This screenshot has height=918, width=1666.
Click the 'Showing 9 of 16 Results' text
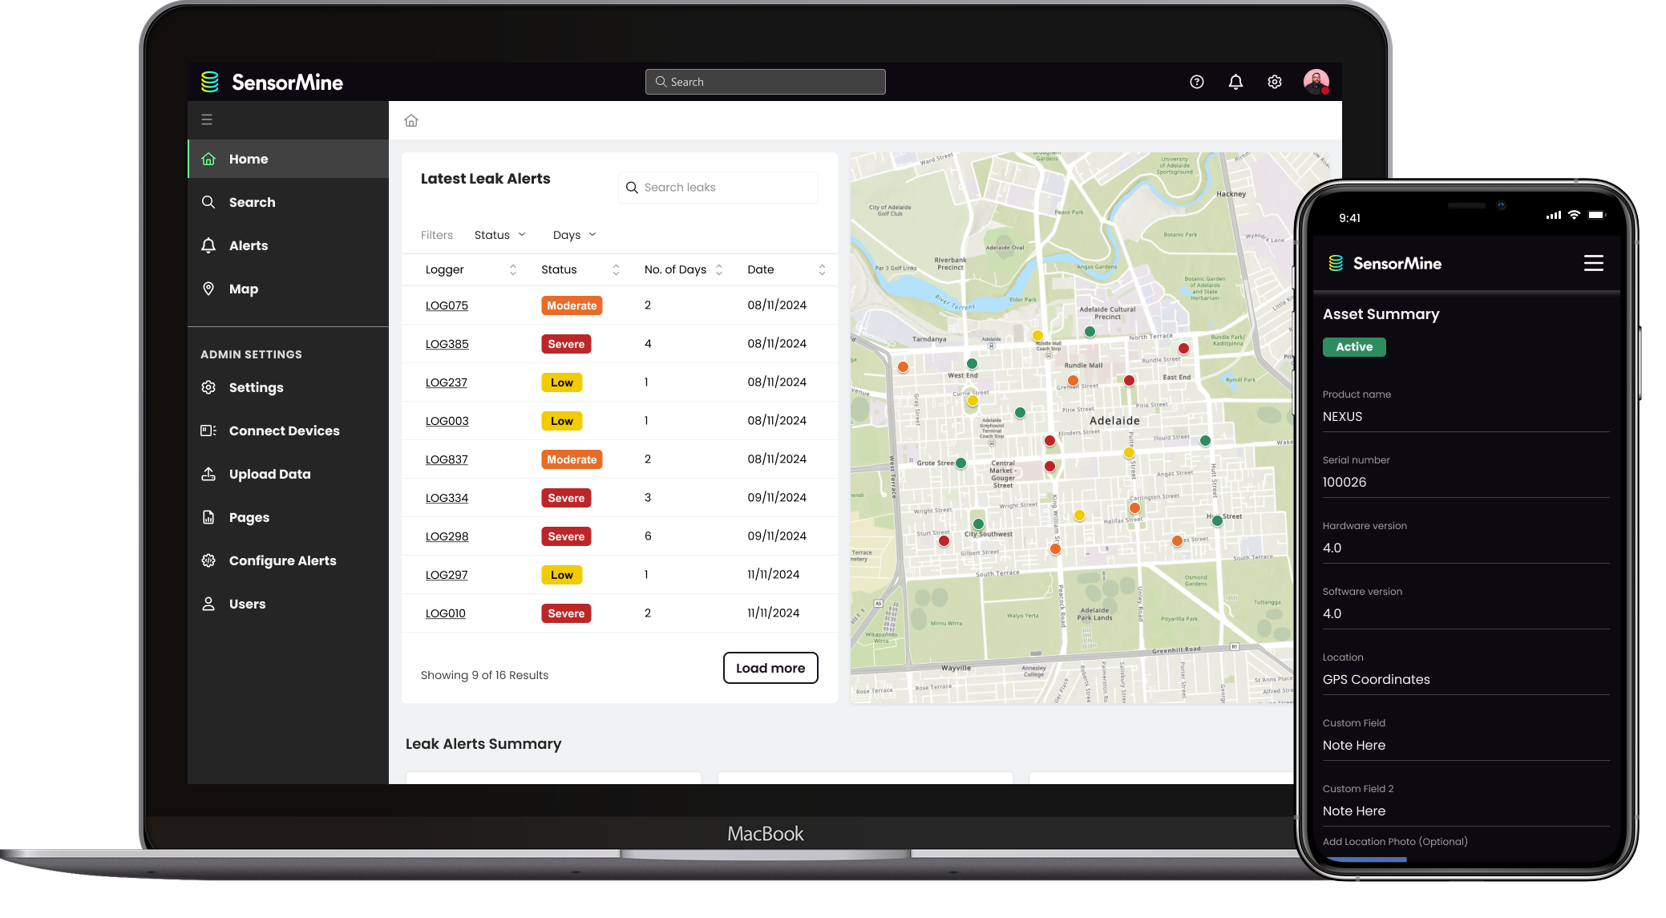(x=484, y=675)
